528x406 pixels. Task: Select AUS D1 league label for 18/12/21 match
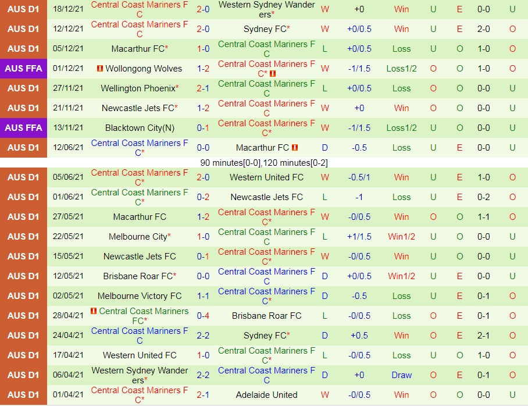24,9
